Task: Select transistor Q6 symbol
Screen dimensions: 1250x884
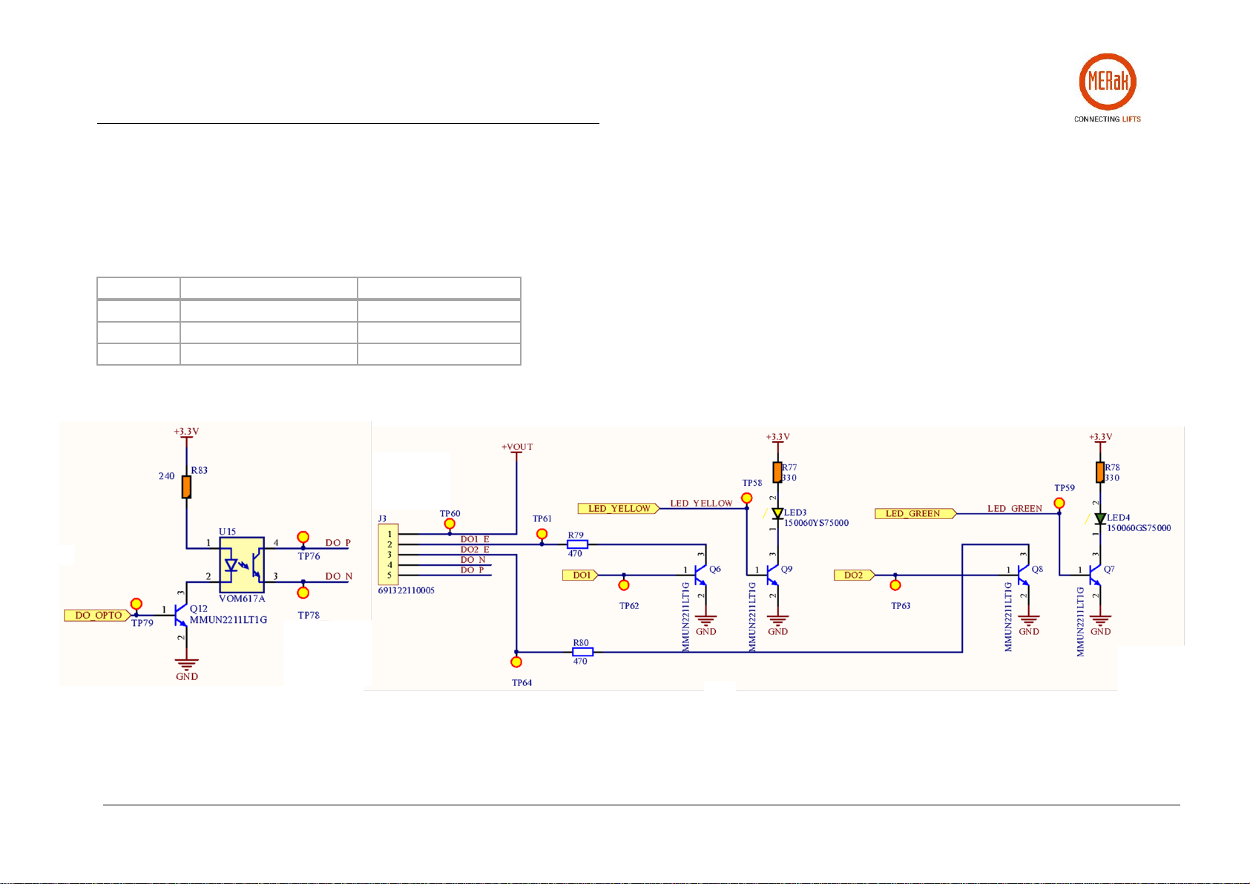Action: [x=700, y=574]
